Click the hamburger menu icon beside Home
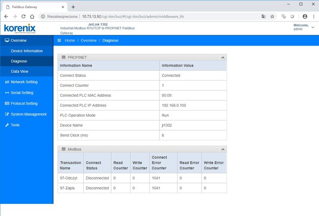The height and width of the screenshot is (216, 319). (59, 40)
